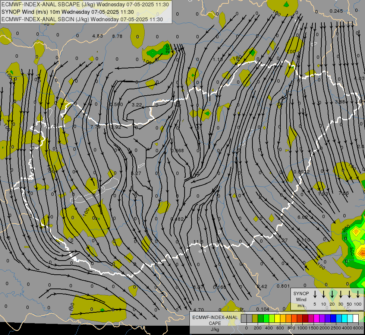Viewport: 365px width, 335px height.
Task: Click the 0.668 value on the map
Action: pos(177,151)
